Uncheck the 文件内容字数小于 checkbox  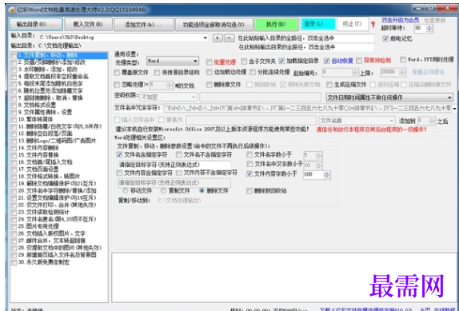pyautogui.click(x=249, y=173)
